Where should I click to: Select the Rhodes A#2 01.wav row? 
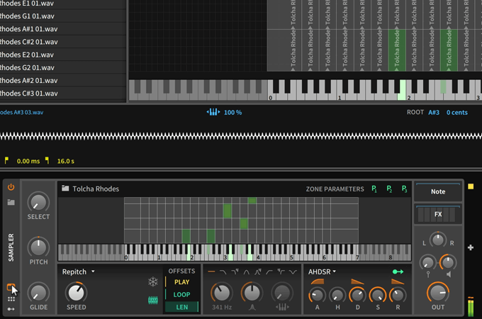pyautogui.click(x=62, y=81)
